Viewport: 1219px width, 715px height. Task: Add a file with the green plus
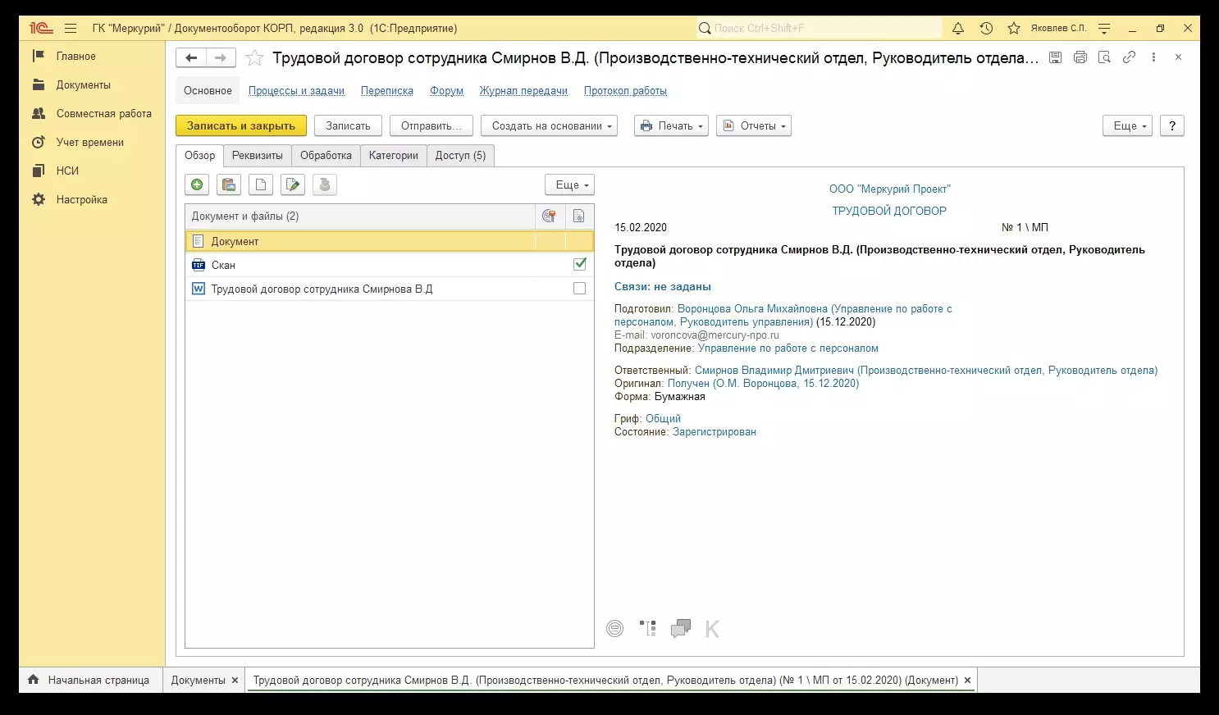click(x=197, y=184)
